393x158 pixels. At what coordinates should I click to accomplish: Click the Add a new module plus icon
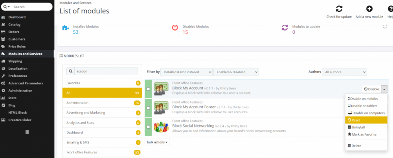click(x=369, y=9)
